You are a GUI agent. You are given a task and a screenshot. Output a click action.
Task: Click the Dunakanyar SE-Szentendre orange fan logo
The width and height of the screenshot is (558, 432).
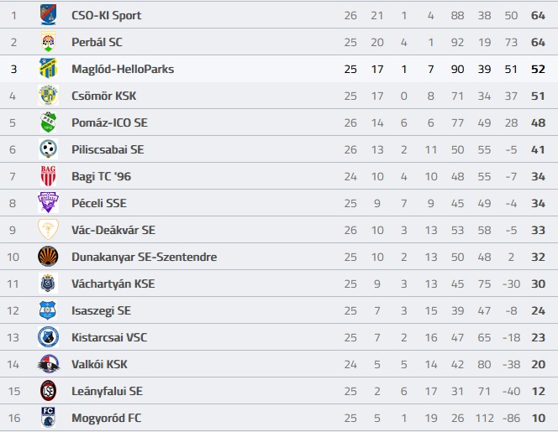[x=48, y=257]
